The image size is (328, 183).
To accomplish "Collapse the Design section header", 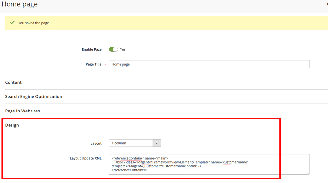I will (12, 125).
